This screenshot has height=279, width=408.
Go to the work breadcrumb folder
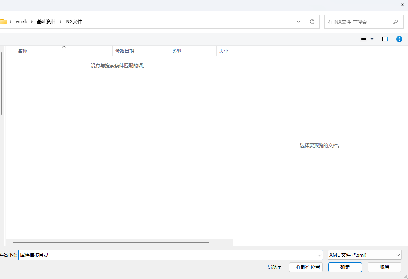click(x=21, y=22)
